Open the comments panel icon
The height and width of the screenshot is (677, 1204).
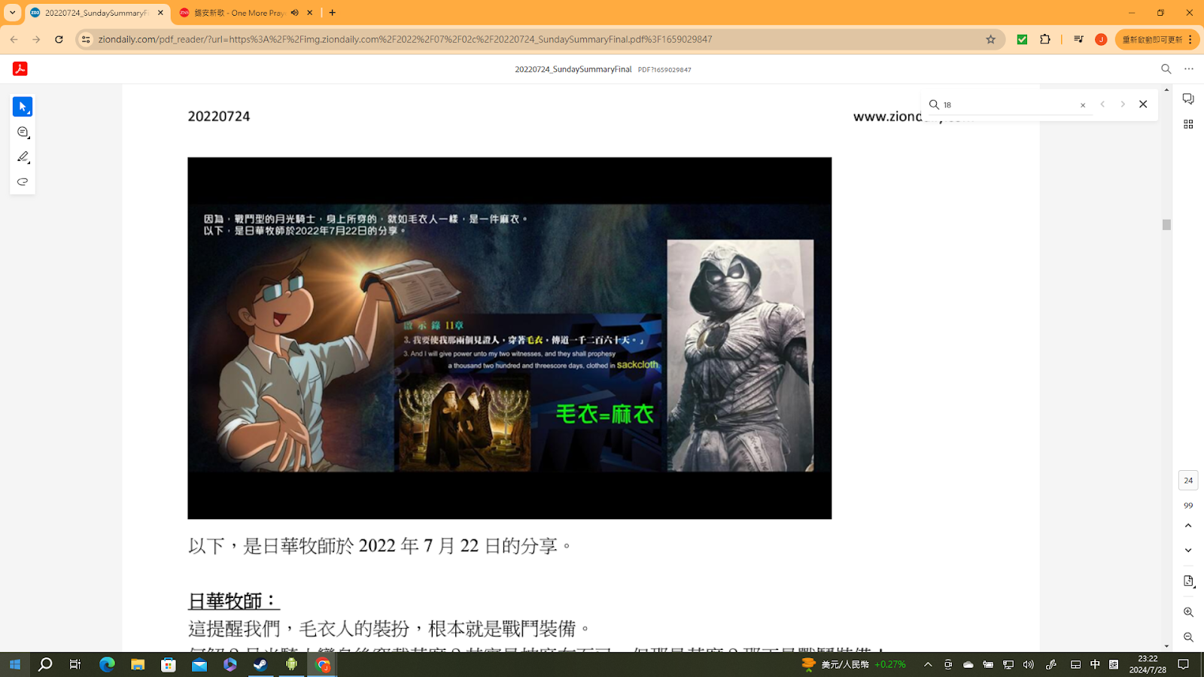1188,99
